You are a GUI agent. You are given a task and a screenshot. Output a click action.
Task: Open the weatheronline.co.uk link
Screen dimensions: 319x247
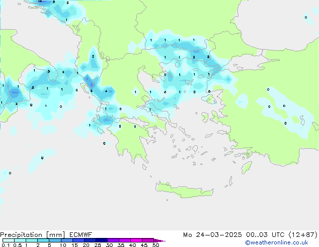(x=277, y=242)
